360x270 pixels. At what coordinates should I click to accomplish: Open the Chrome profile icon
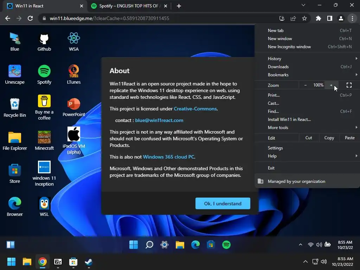pyautogui.click(x=341, y=18)
